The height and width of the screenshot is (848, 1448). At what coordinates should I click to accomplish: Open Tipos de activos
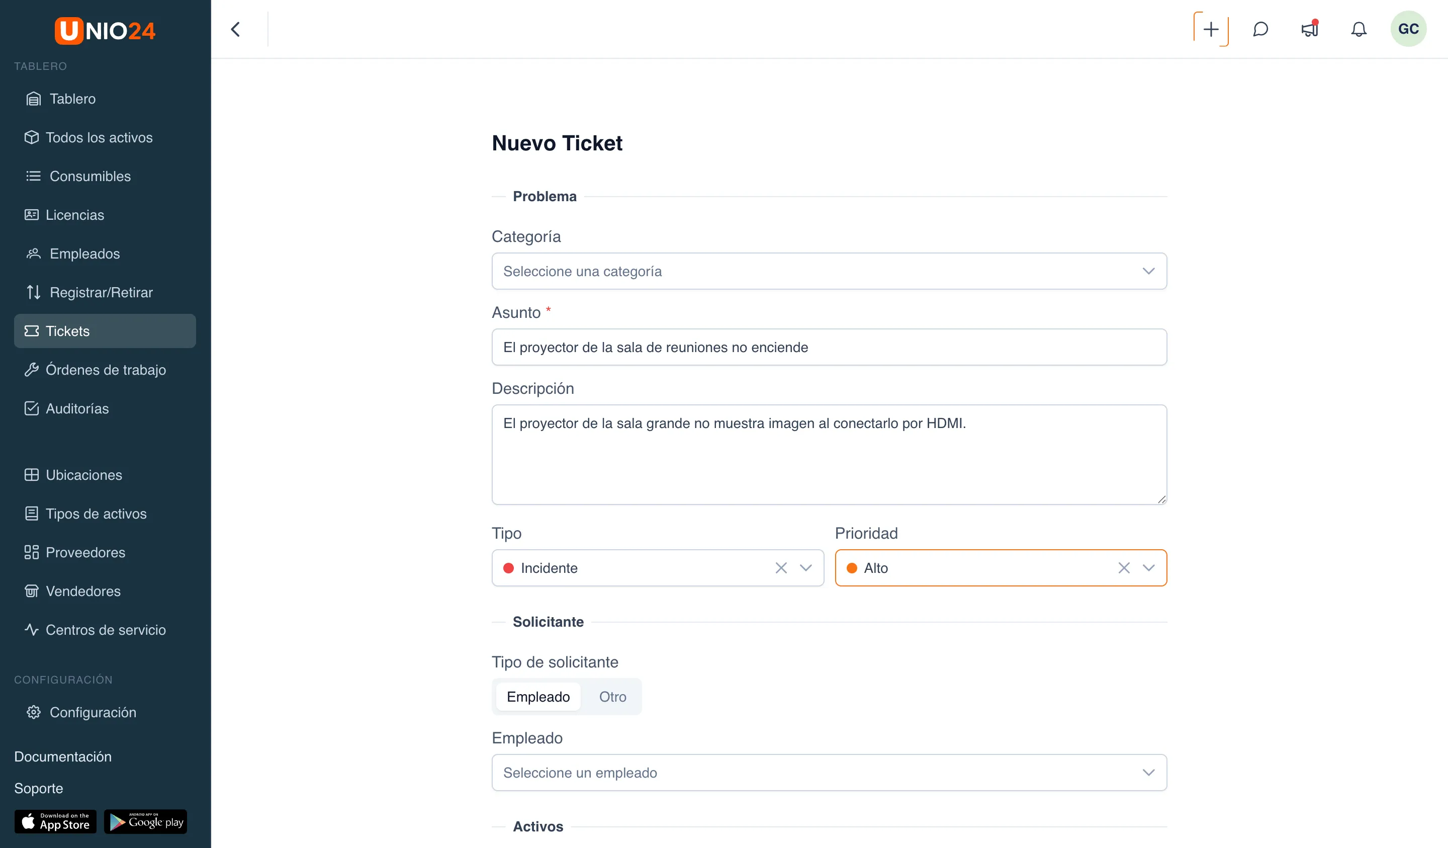coord(105,514)
